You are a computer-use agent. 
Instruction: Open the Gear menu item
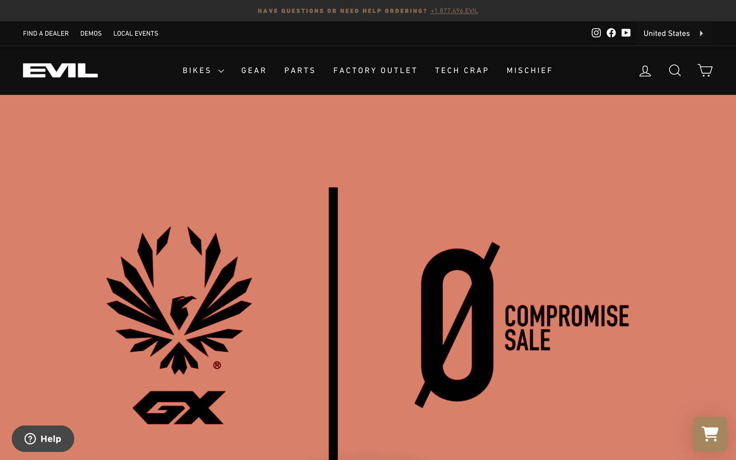click(x=254, y=70)
